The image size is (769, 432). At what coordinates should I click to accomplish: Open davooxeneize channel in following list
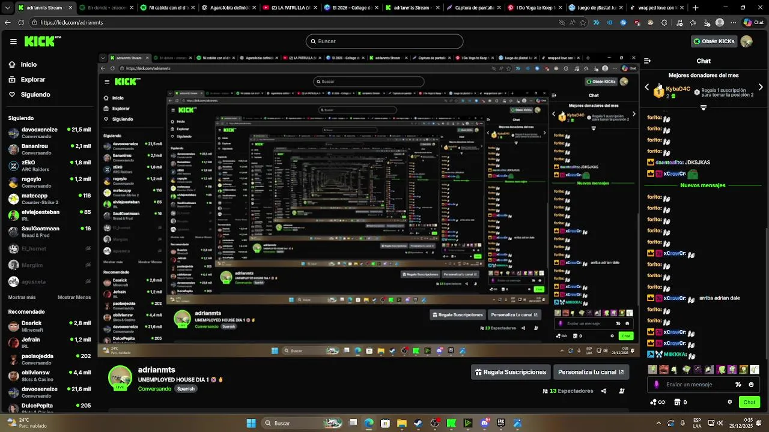tap(49, 133)
